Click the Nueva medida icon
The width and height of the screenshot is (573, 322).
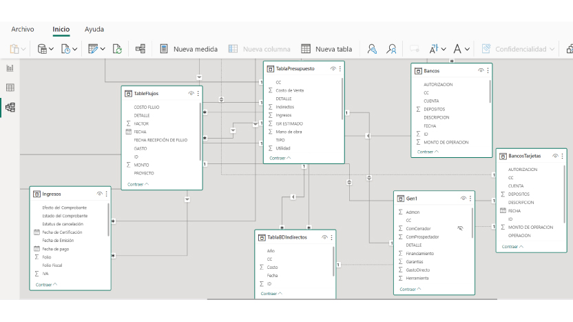coord(164,49)
